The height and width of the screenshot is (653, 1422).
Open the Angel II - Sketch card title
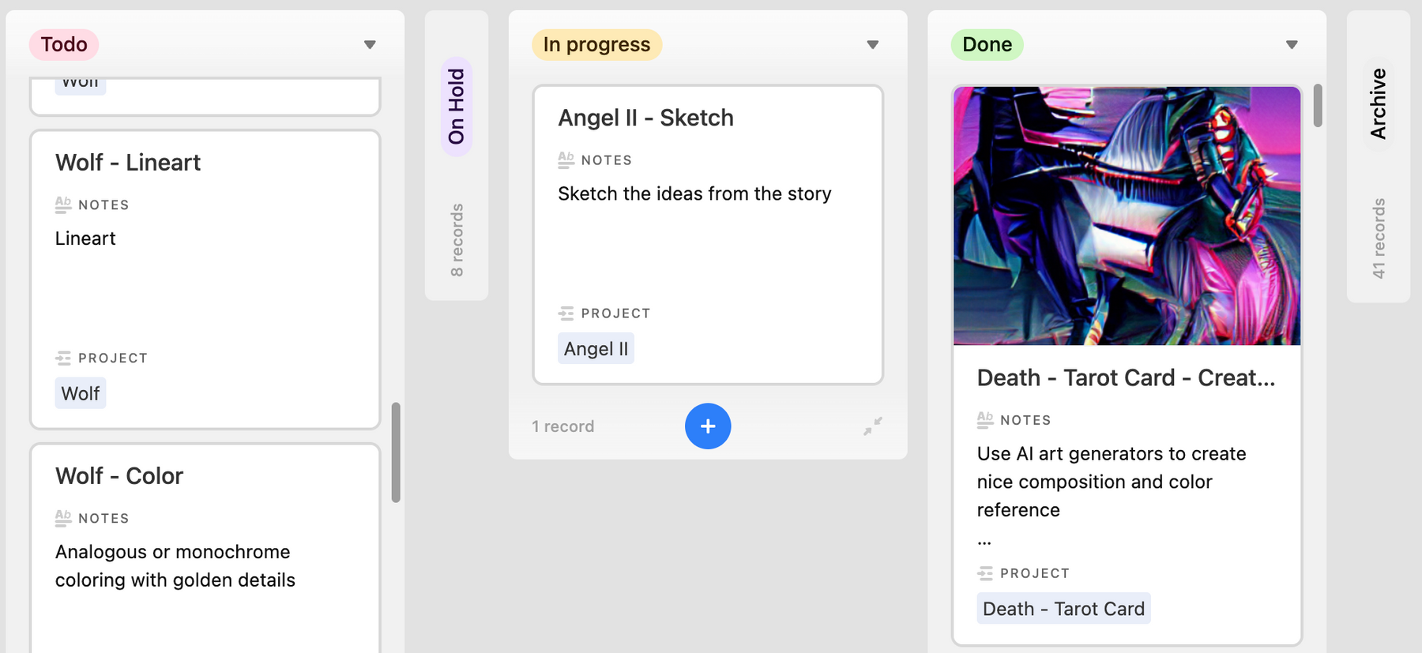(x=646, y=118)
